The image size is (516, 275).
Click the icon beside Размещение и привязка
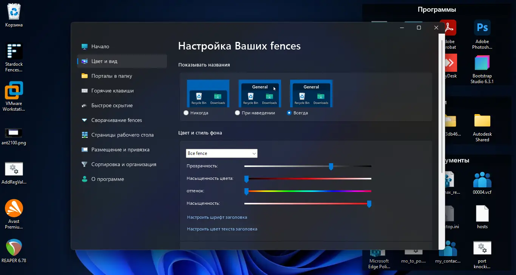[x=85, y=150]
